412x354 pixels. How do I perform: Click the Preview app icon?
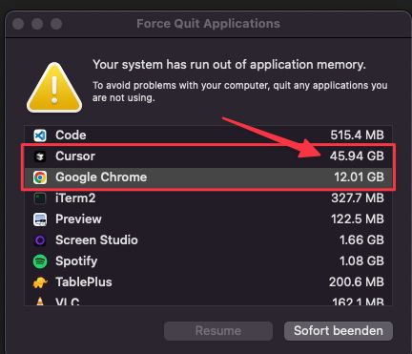[40, 219]
